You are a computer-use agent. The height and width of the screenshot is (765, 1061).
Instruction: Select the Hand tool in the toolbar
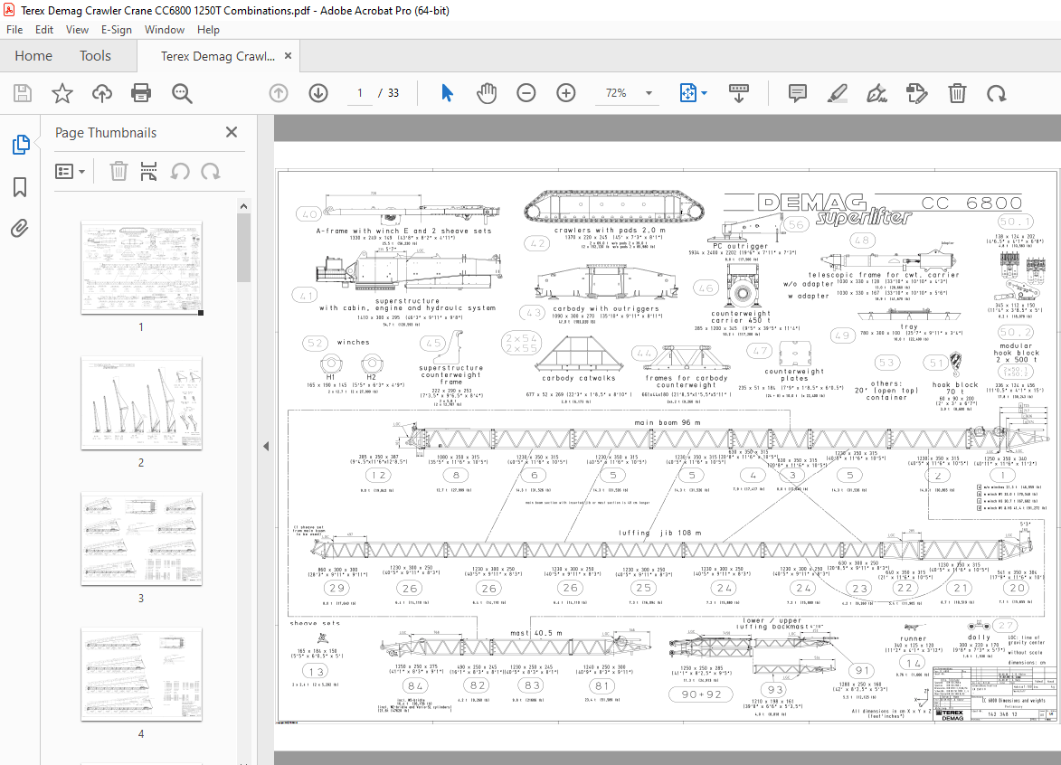[x=486, y=92]
